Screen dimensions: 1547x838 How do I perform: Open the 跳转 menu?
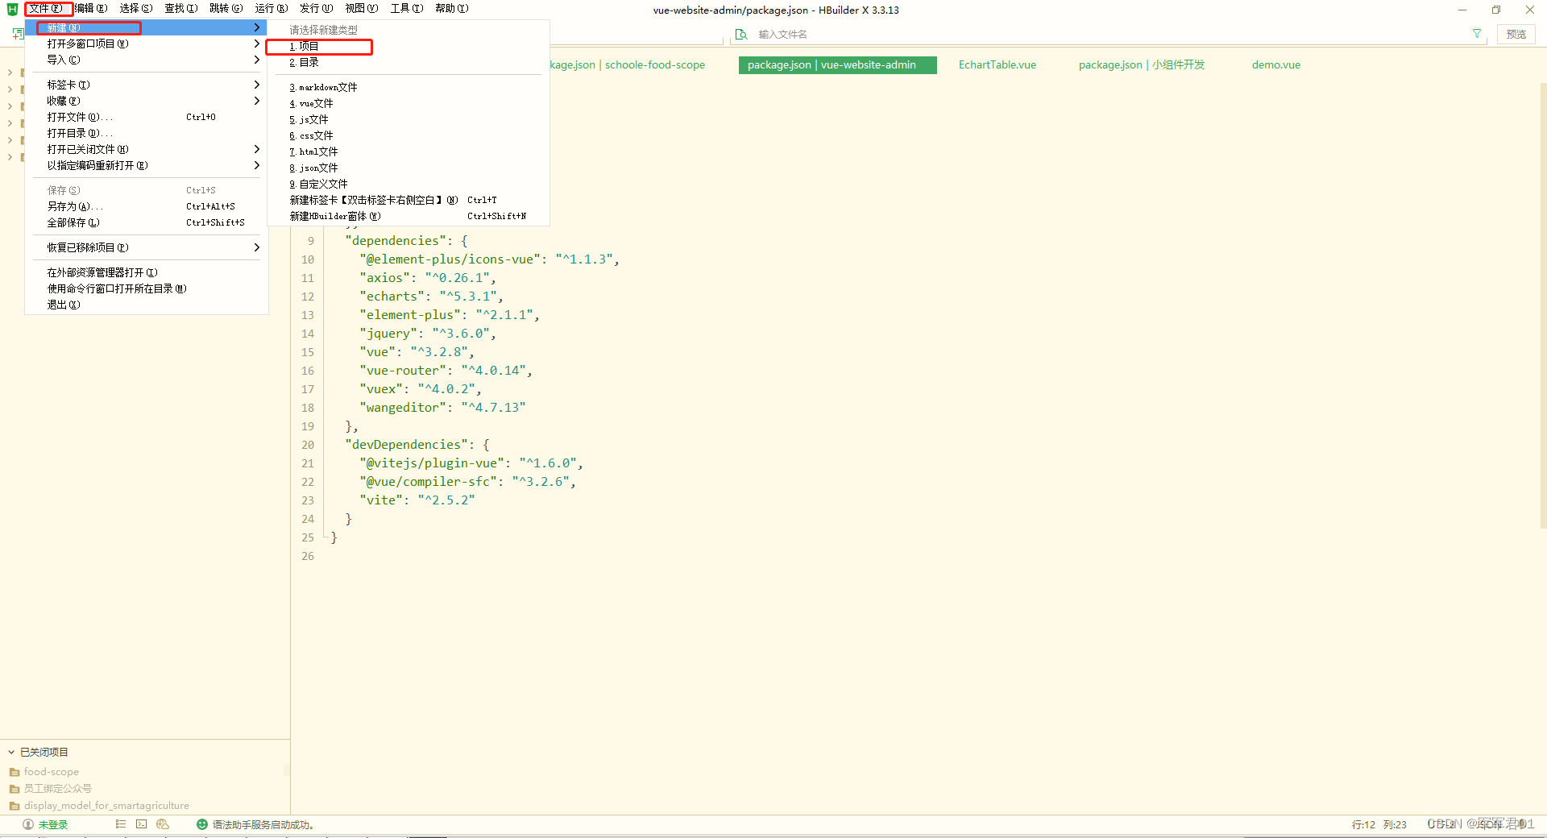coord(226,9)
